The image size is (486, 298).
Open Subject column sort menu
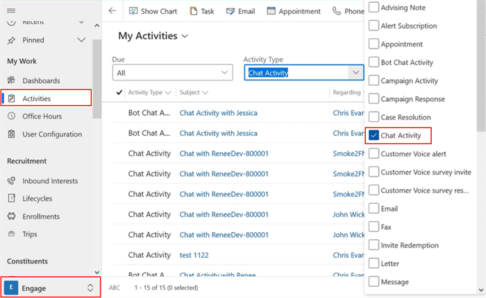coord(194,92)
